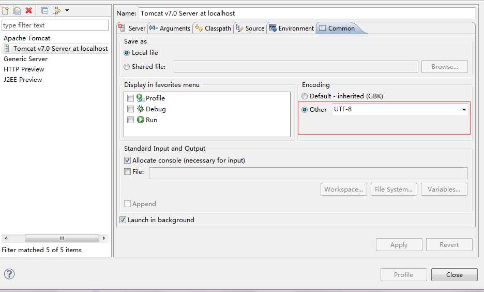Delete the selected launch configuration with the red X
Viewport: 484px width, 292px height.
pos(29,10)
